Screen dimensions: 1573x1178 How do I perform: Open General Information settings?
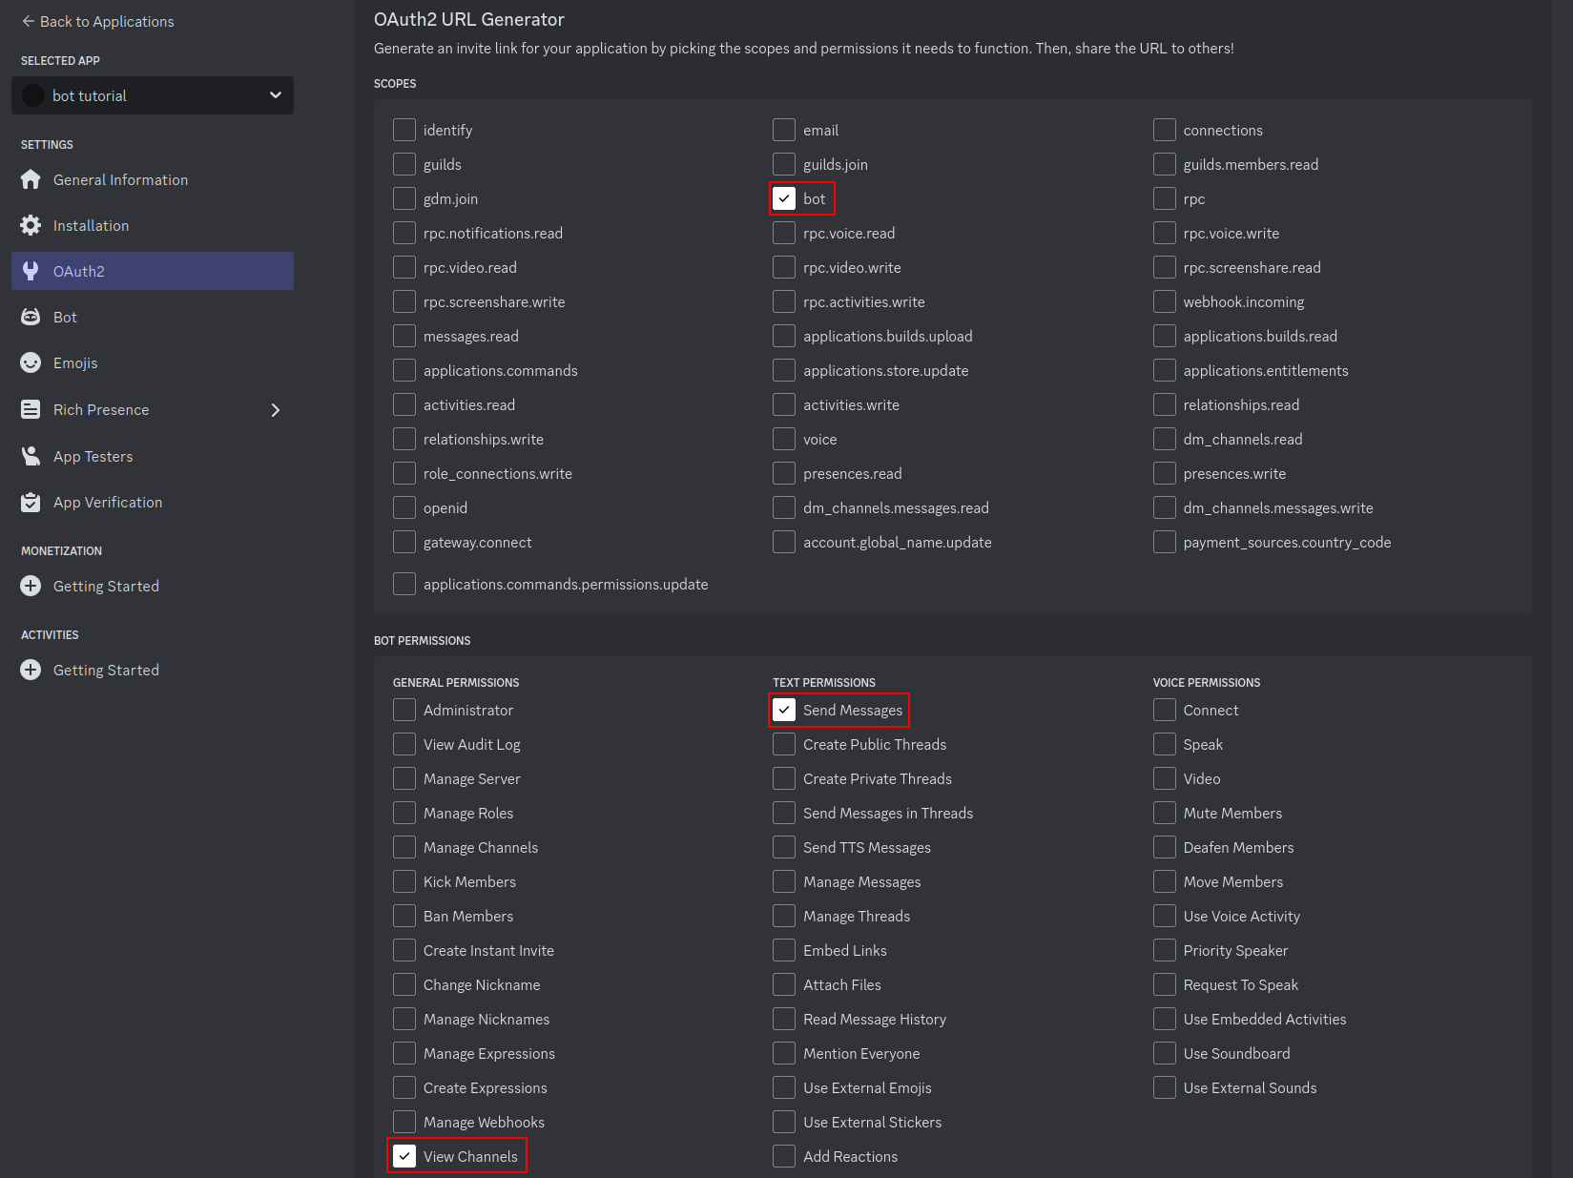[x=153, y=179]
